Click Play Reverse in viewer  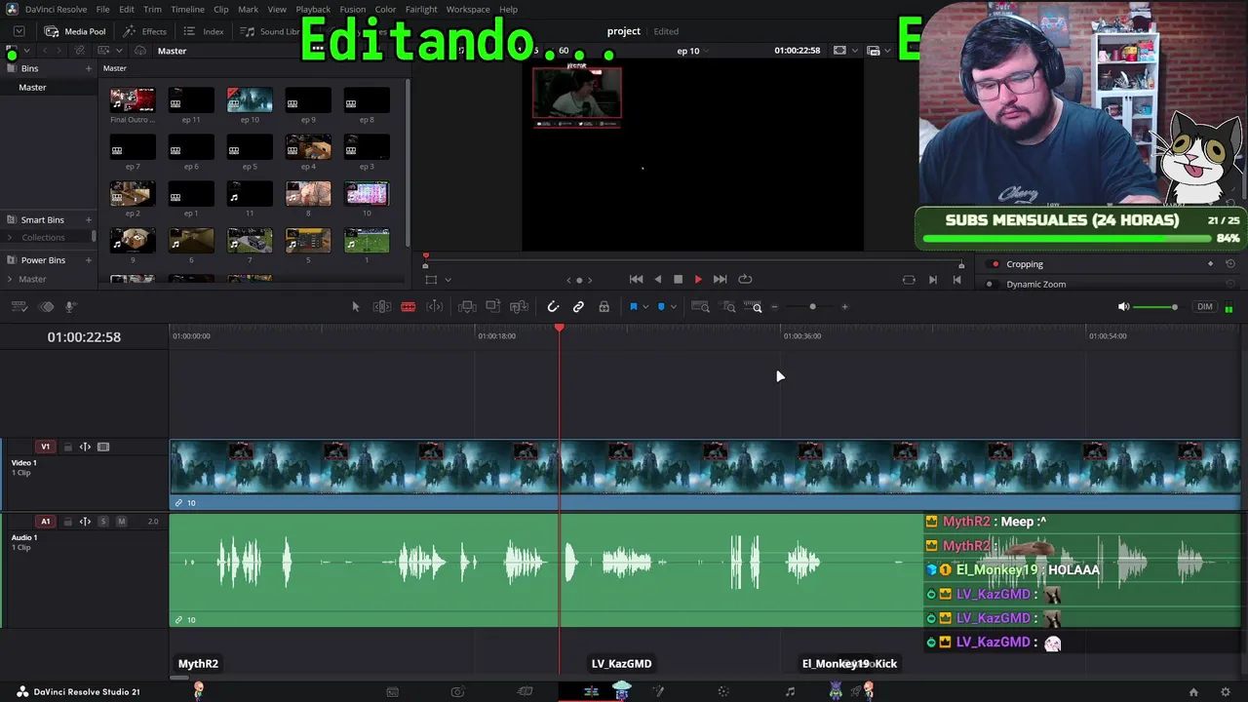coord(657,280)
